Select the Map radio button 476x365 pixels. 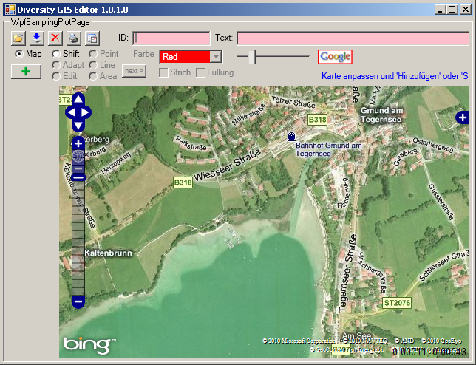point(19,54)
